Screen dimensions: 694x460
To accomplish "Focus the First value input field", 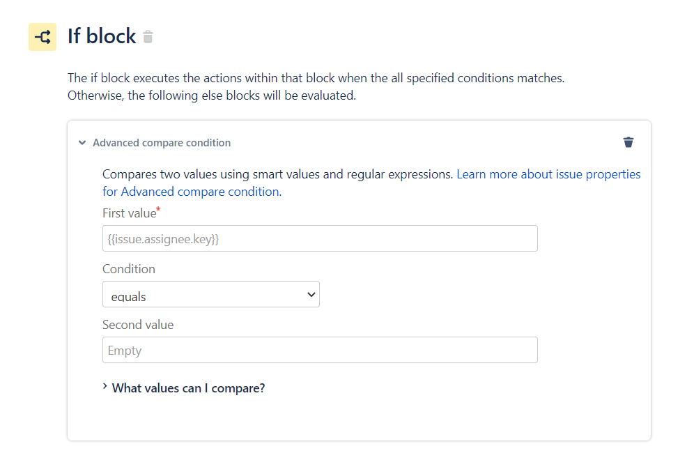I will [320, 238].
